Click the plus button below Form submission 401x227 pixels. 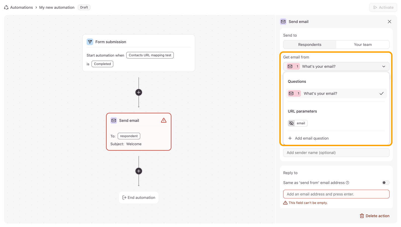139,92
